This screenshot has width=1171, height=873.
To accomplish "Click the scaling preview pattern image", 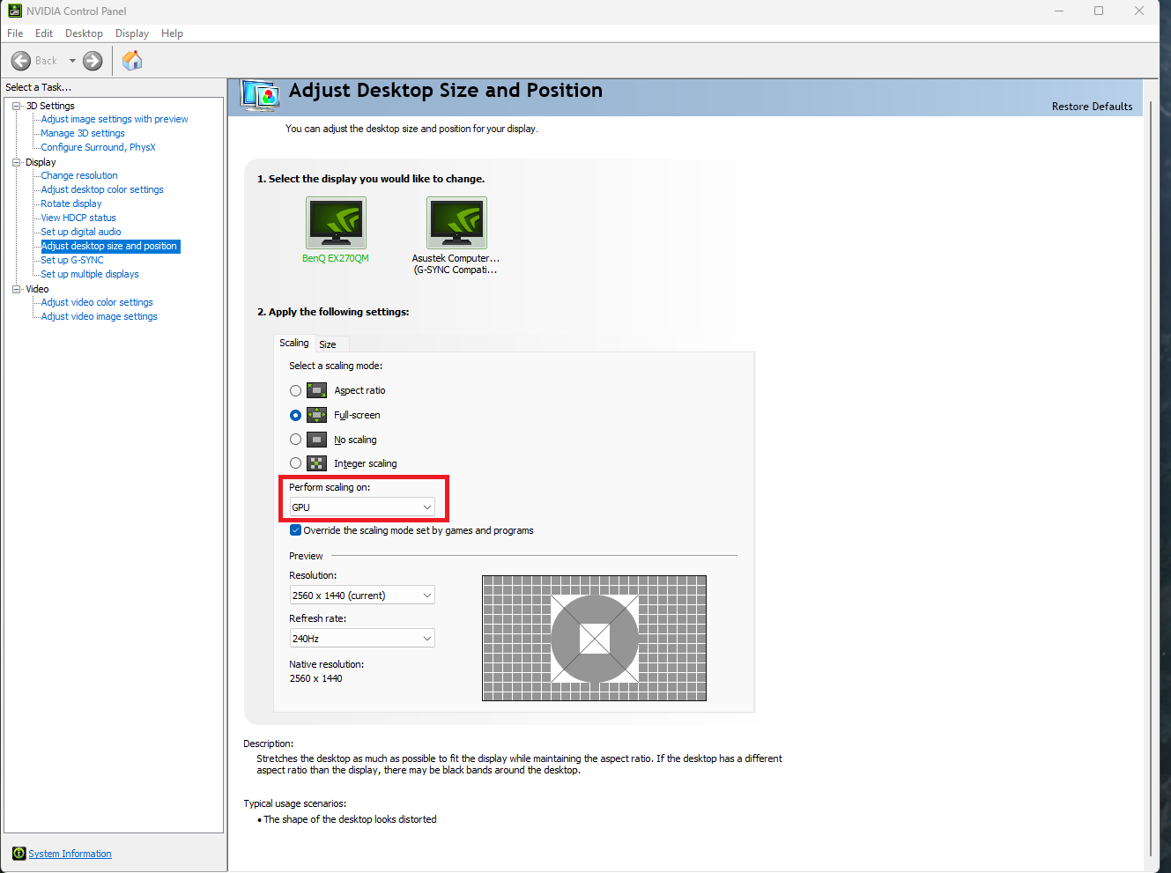I will coord(594,638).
